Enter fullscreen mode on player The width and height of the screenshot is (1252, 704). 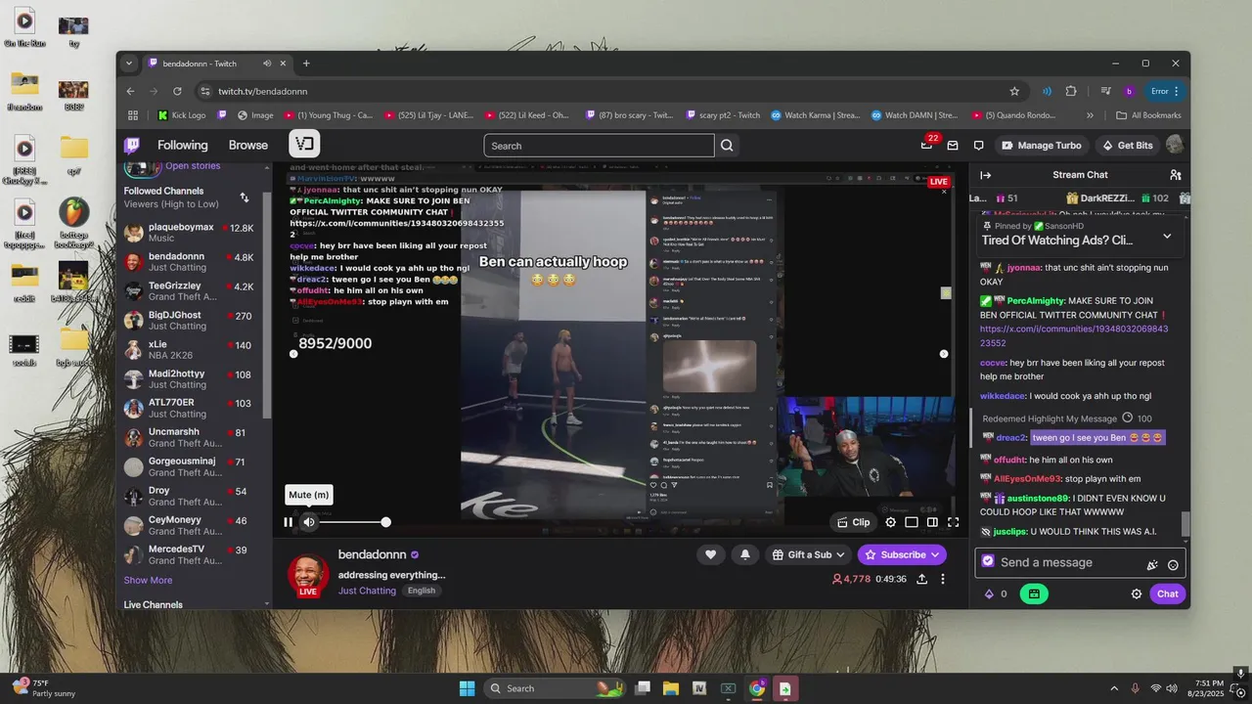[x=953, y=522]
